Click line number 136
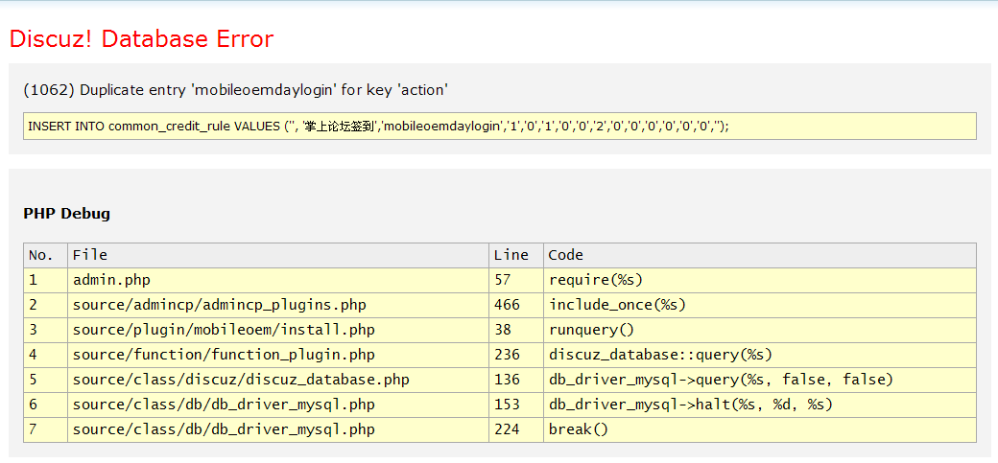The height and width of the screenshot is (463, 998). (516, 380)
